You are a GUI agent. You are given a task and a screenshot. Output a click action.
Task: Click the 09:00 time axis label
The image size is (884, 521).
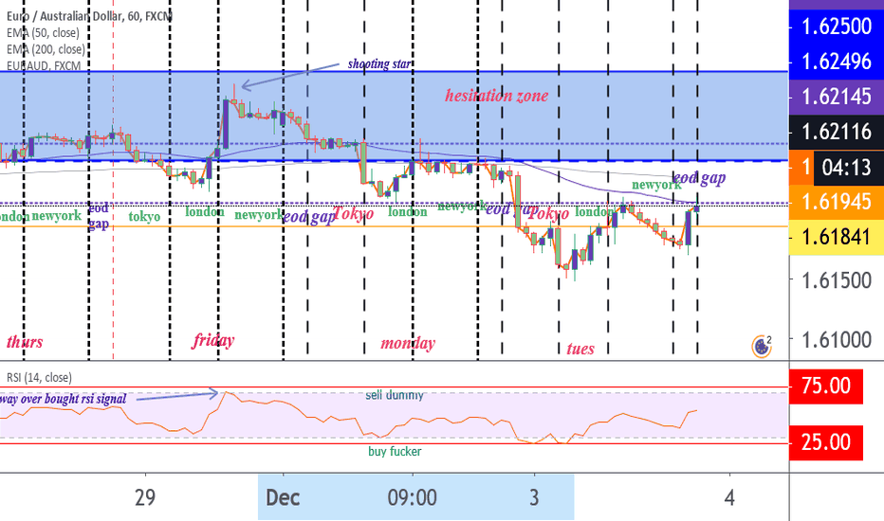click(412, 497)
